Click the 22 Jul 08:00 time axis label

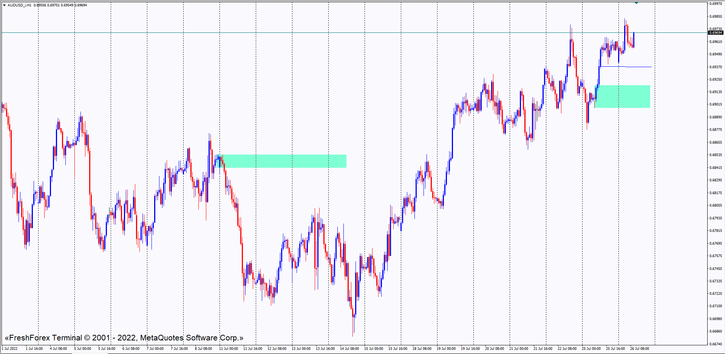tap(567, 349)
